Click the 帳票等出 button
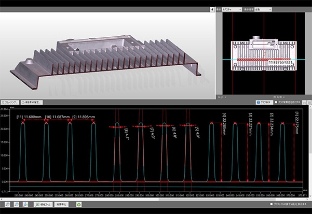Viewport: 312px width, 214px height. [61, 205]
